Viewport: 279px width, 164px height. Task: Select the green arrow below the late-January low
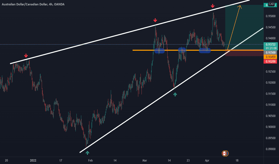pyautogui.click(x=87, y=153)
